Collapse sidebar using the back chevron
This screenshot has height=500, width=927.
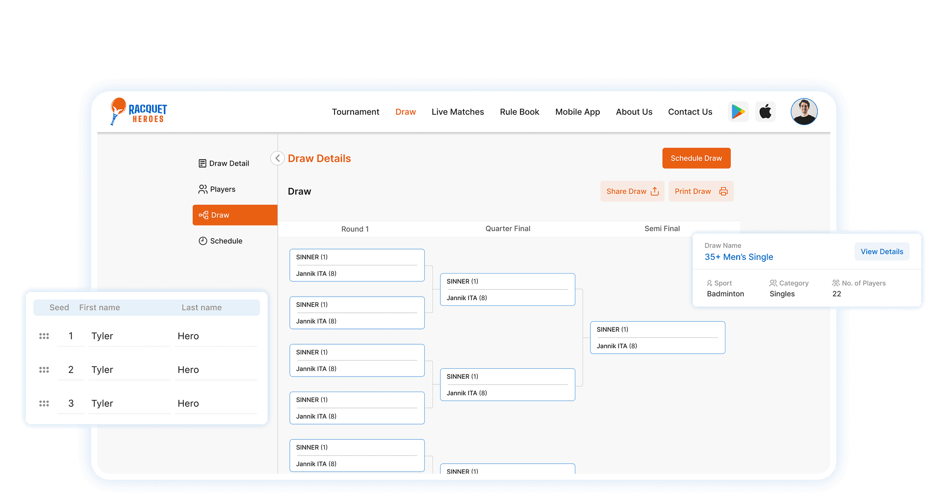tap(277, 158)
